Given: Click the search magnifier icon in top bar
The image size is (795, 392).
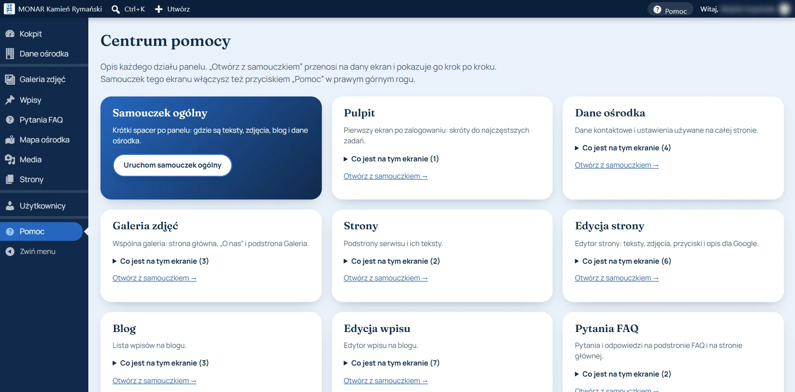Looking at the screenshot, I should 116,9.
